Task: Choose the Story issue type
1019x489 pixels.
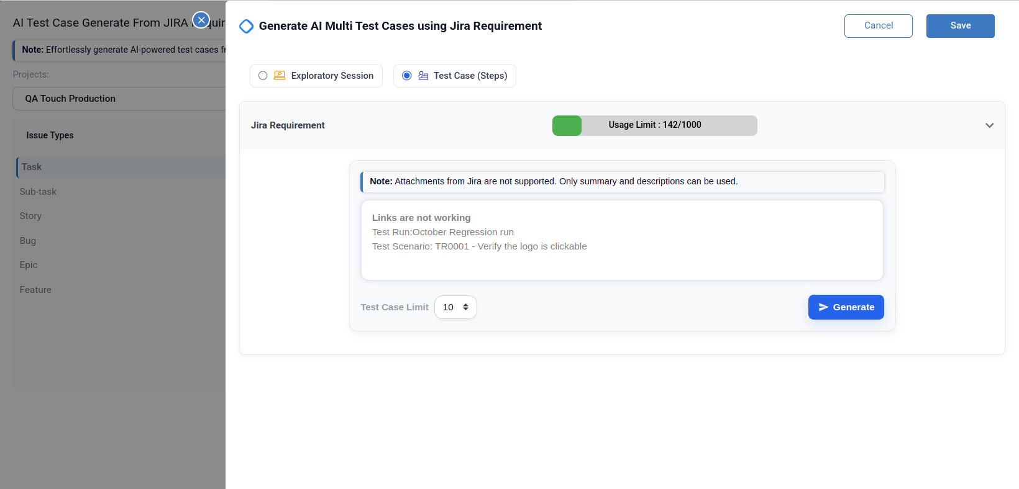Action: 30,216
